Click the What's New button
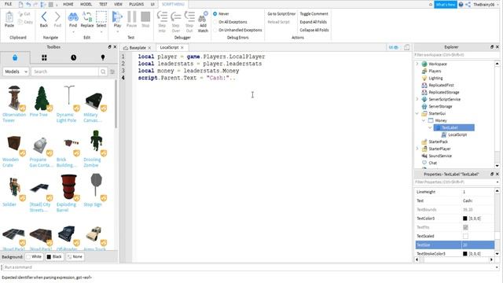This screenshot has width=503, height=283. [446, 5]
